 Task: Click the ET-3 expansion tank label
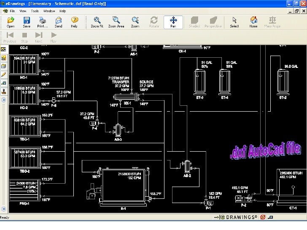click(200, 98)
